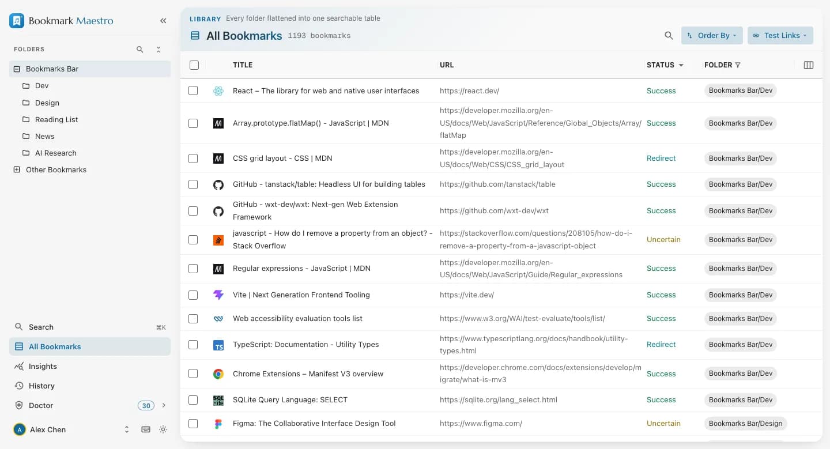Open search in All Bookmarks header
The height and width of the screenshot is (449, 830).
(669, 36)
